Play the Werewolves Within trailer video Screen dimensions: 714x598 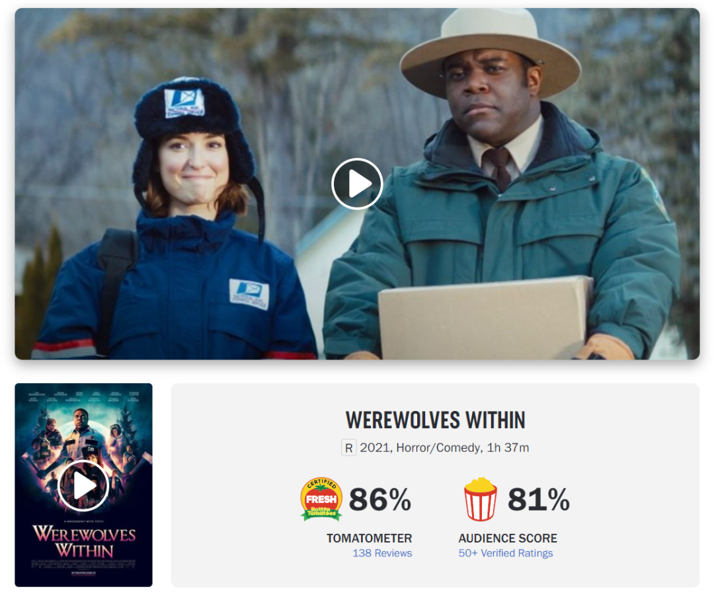pyautogui.click(x=357, y=184)
